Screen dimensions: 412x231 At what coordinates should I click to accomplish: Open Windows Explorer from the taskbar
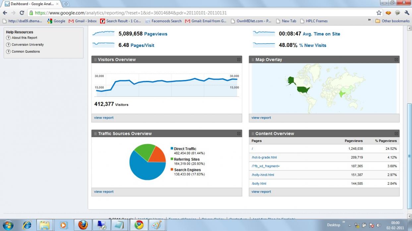[x=45, y=225]
